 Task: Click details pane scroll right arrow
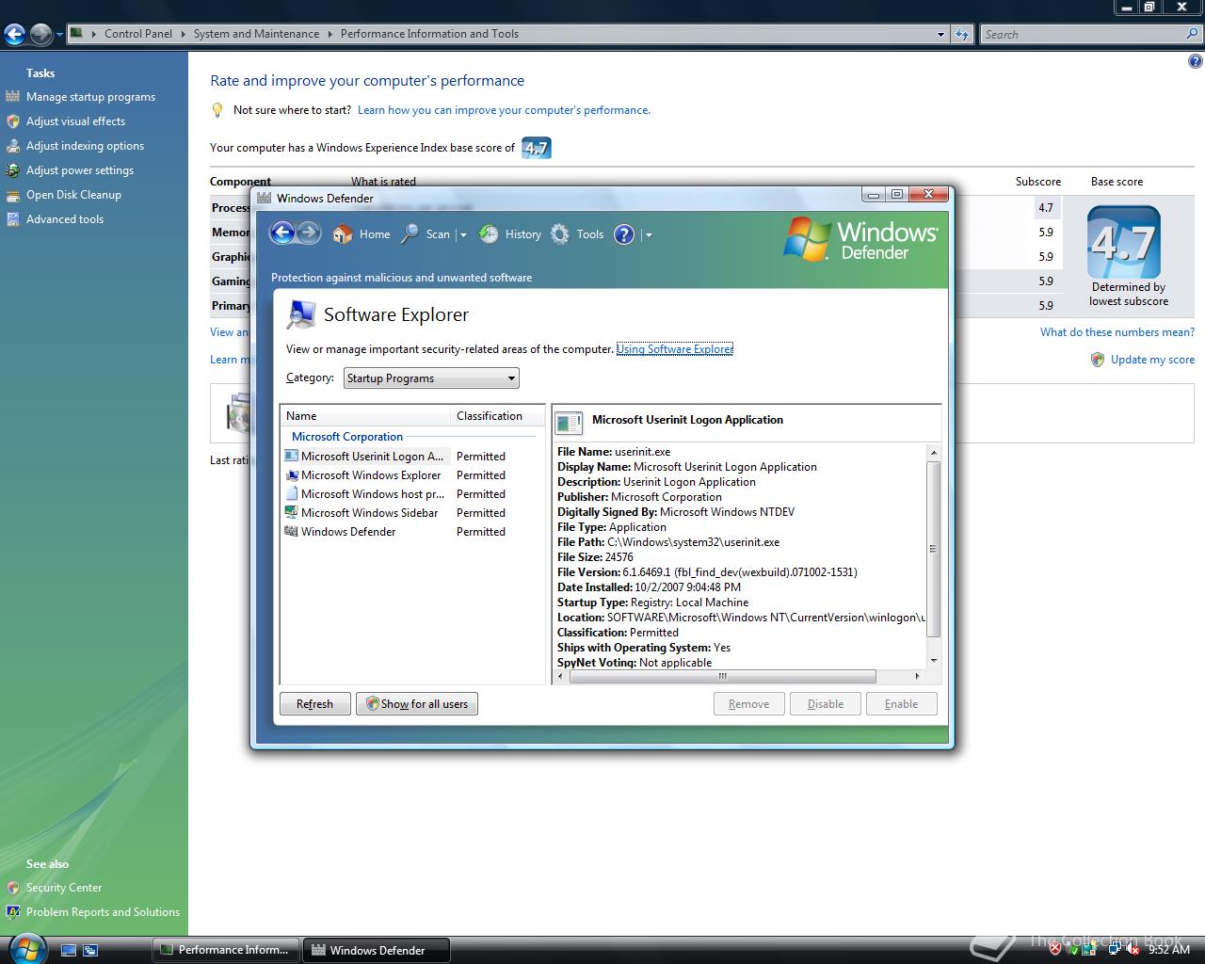917,676
